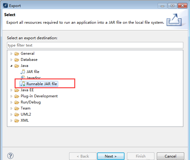The image size is (190, 160).
Task: Expand the Run/Debug folder node
Action: pyautogui.click(x=11, y=103)
